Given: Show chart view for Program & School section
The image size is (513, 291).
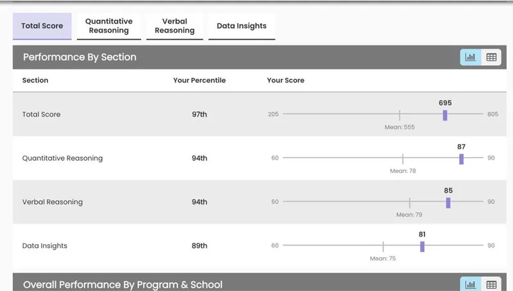Looking at the screenshot, I should point(471,285).
